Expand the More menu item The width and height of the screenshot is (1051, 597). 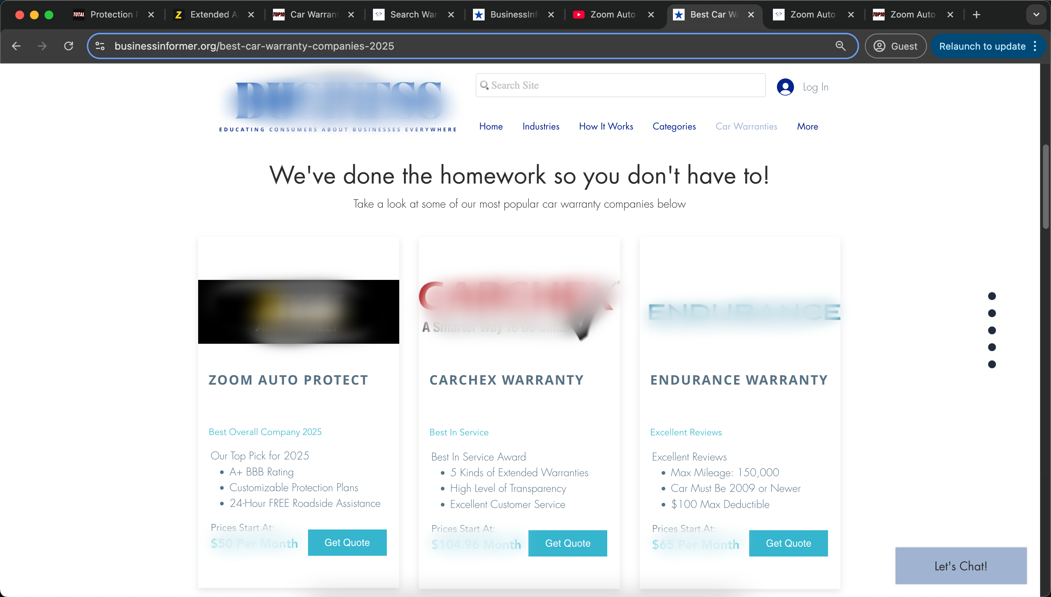tap(807, 126)
